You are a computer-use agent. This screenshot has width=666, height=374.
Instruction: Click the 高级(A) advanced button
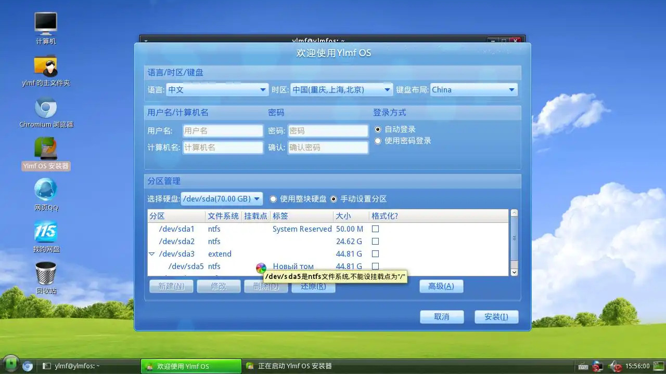tap(441, 286)
